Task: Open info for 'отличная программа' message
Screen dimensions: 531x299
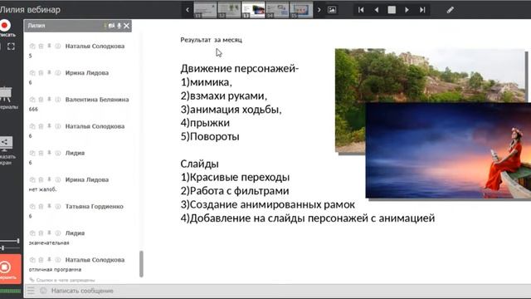Action: pyautogui.click(x=58, y=260)
